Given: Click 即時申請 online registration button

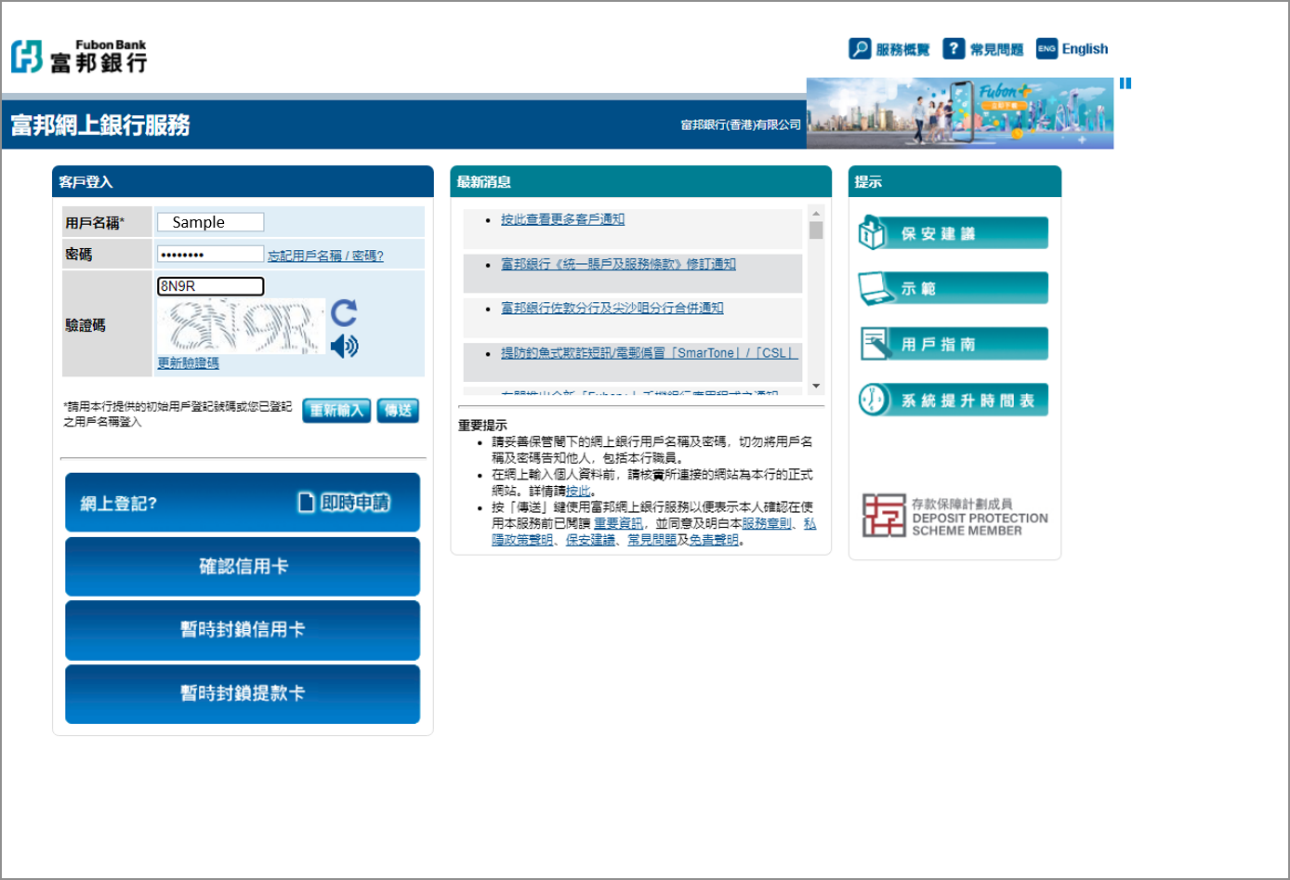Looking at the screenshot, I should tap(355, 503).
